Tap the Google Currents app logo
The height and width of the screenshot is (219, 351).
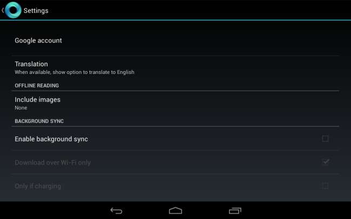13,10
